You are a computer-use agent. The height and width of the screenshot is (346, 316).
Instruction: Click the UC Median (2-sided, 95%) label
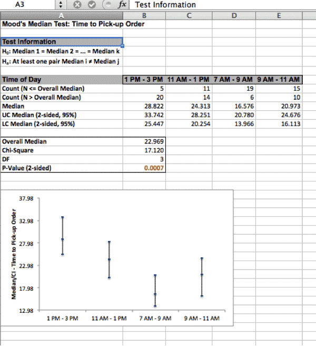click(39, 115)
